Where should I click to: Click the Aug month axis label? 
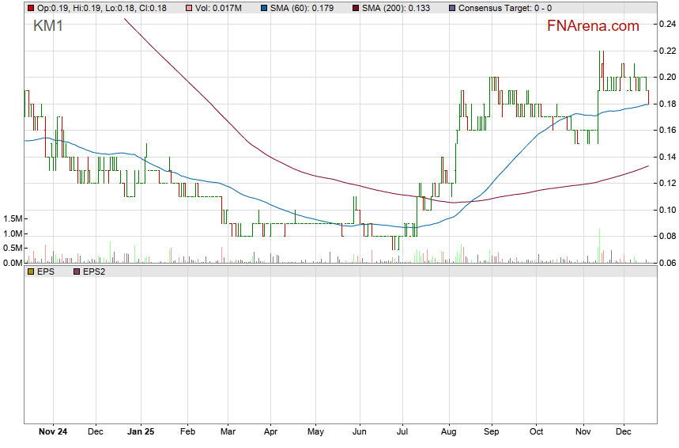click(x=448, y=432)
